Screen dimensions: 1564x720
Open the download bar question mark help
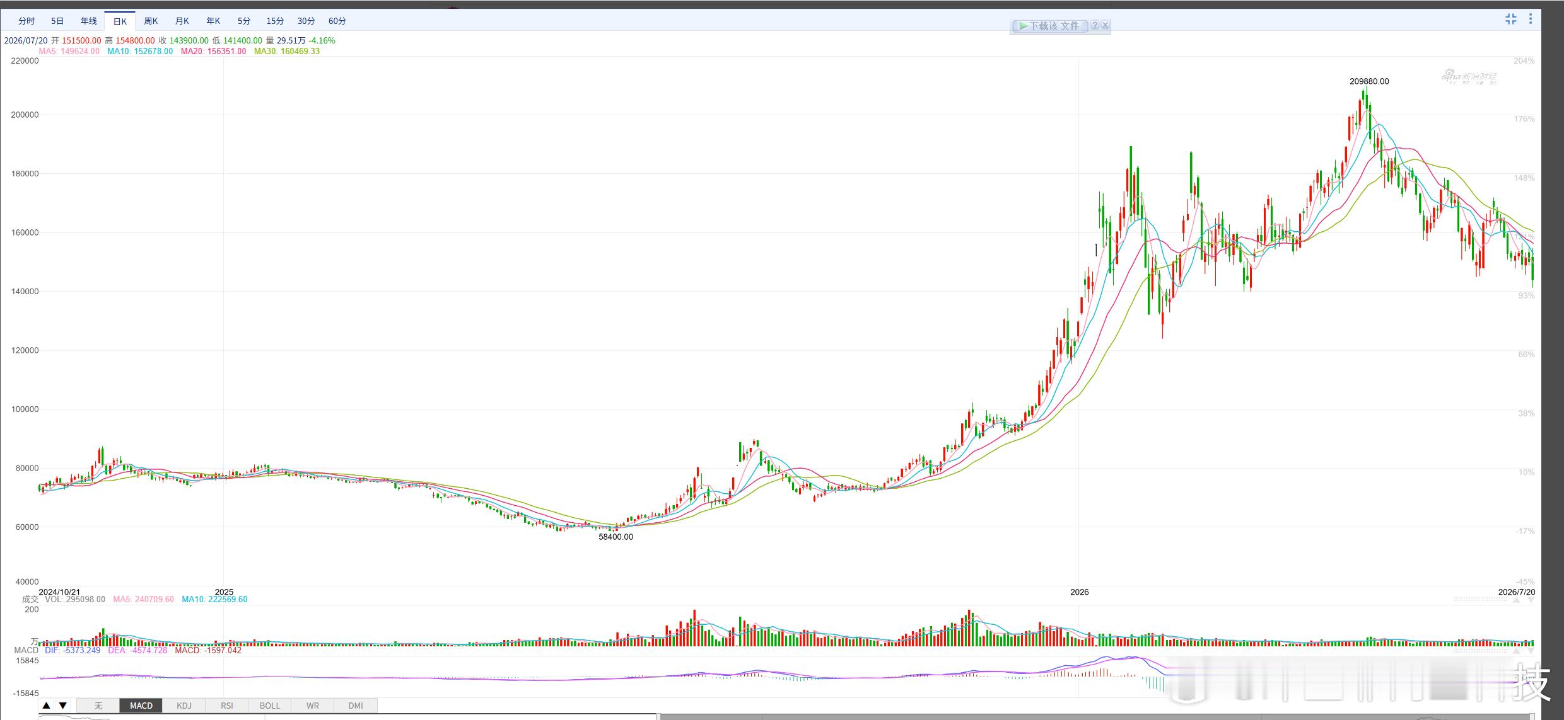coord(1095,25)
